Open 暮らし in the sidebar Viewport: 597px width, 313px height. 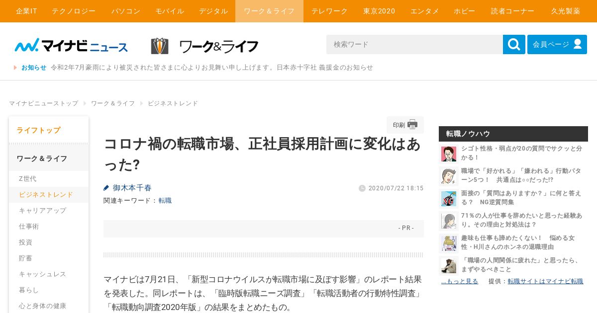pos(49,290)
